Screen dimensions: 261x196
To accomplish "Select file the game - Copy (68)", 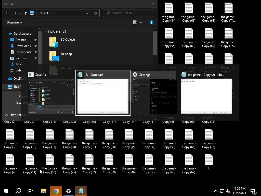I will click(x=208, y=13).
